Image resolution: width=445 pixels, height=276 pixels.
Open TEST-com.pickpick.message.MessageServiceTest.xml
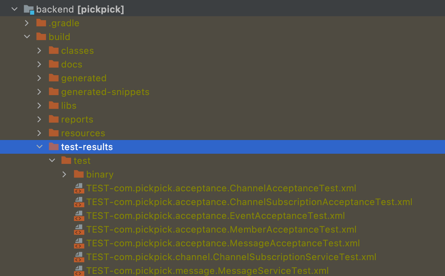pyautogui.click(x=207, y=271)
